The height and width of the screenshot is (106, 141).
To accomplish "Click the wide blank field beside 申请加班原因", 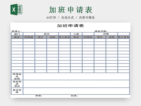I will [76, 76].
